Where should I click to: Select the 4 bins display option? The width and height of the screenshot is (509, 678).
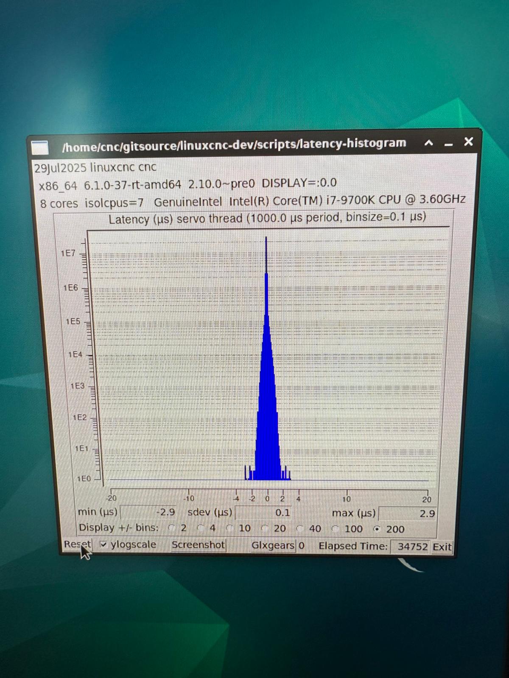click(x=201, y=528)
